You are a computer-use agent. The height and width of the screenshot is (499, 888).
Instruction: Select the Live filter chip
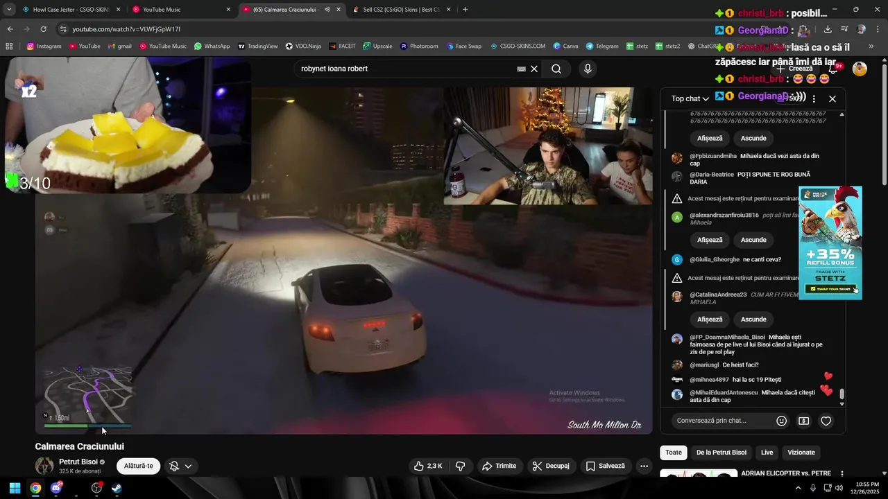pyautogui.click(x=767, y=453)
